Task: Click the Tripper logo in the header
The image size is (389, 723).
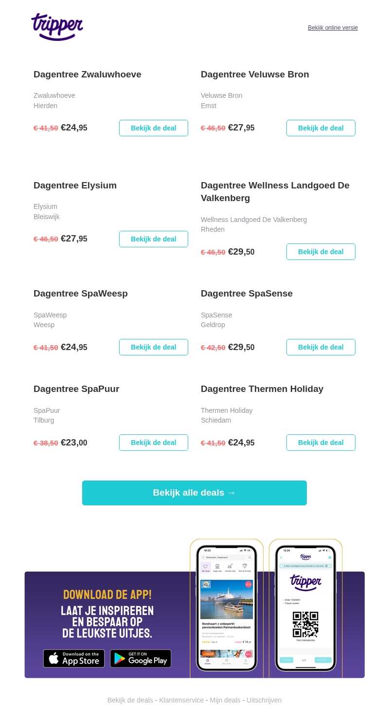Action: [x=57, y=27]
